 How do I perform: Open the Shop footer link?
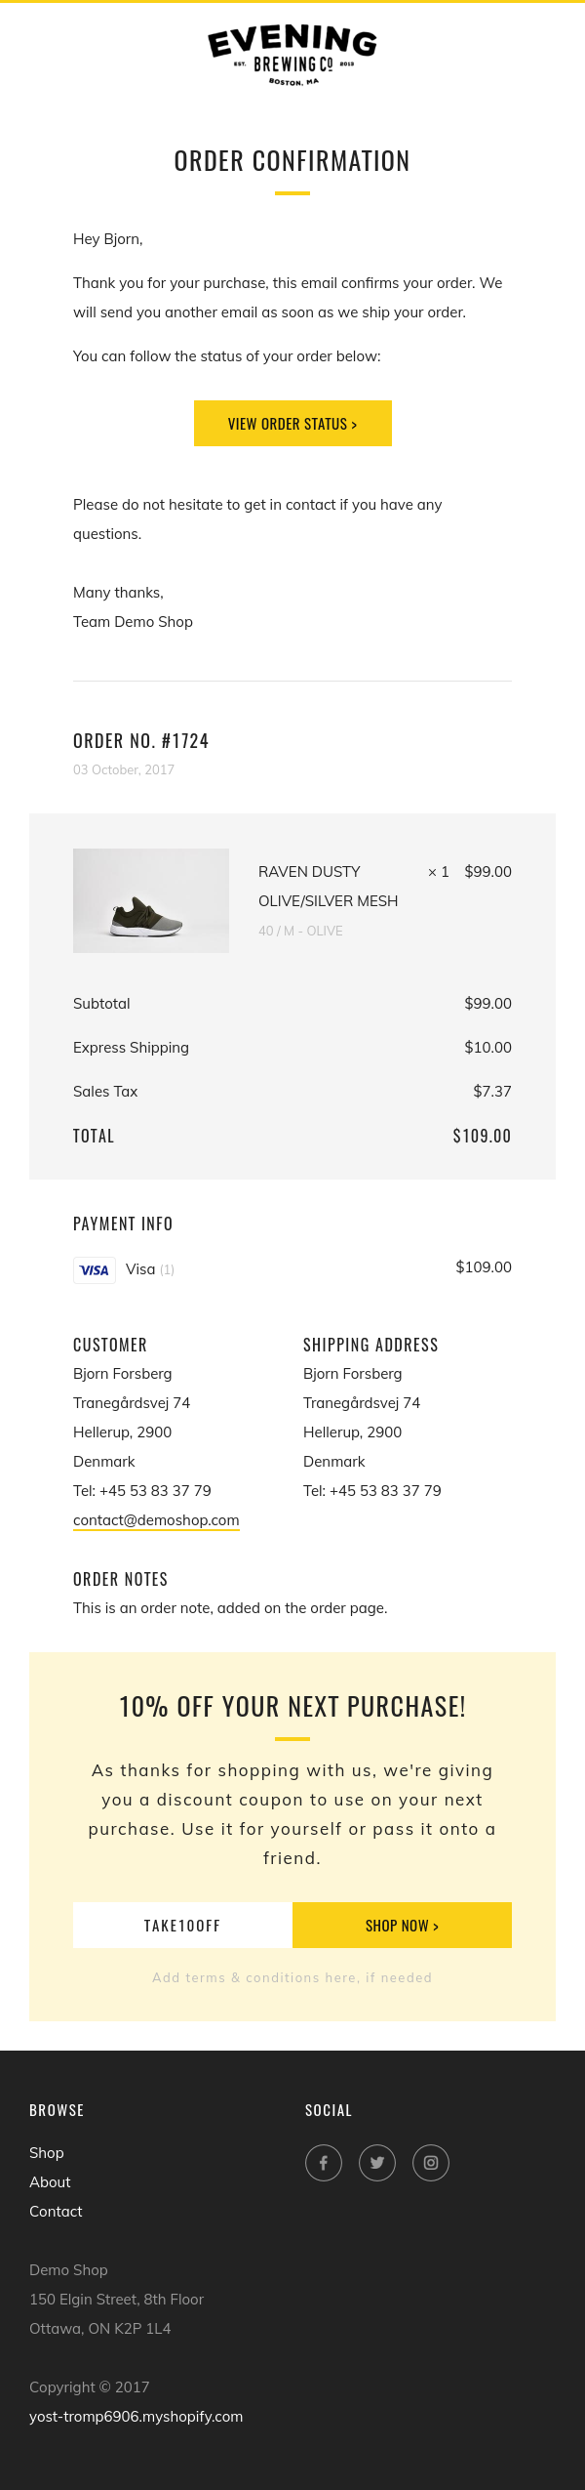[x=47, y=2153]
